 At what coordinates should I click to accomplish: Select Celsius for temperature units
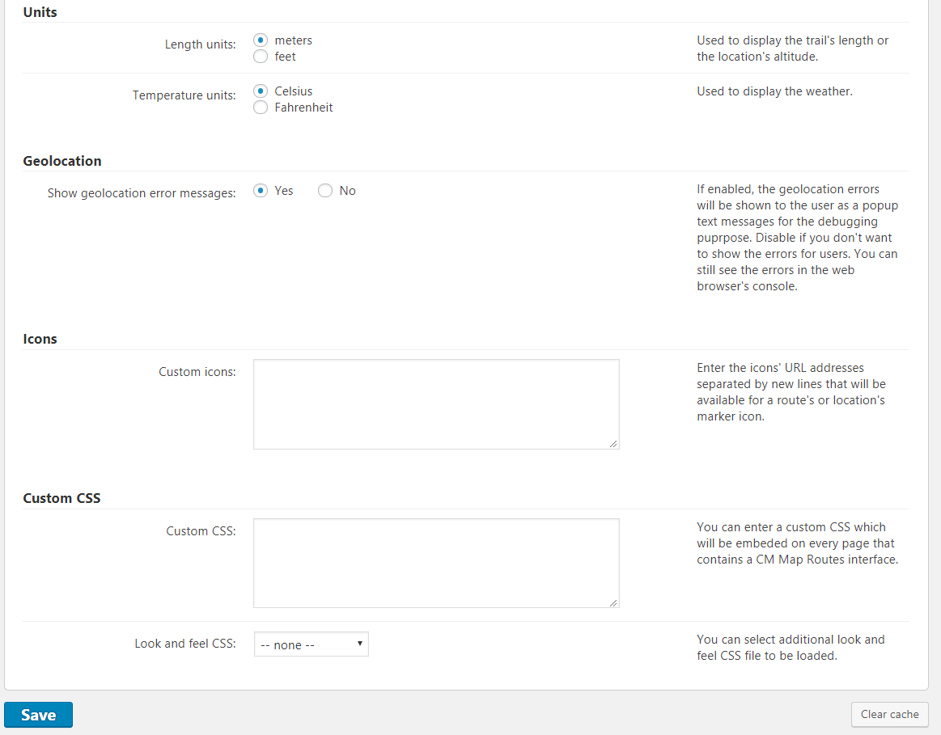[261, 91]
